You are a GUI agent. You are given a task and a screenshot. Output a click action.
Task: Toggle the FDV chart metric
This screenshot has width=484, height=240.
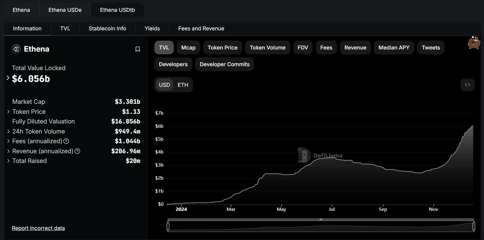[x=303, y=48]
